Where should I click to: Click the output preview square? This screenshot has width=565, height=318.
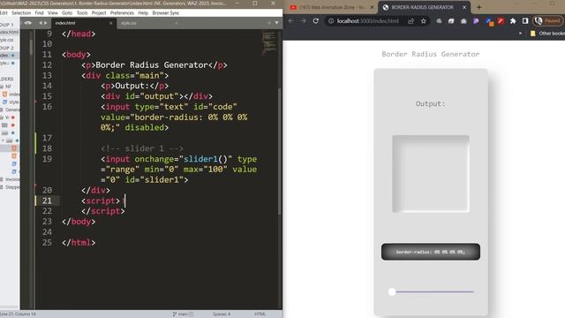pos(431,174)
